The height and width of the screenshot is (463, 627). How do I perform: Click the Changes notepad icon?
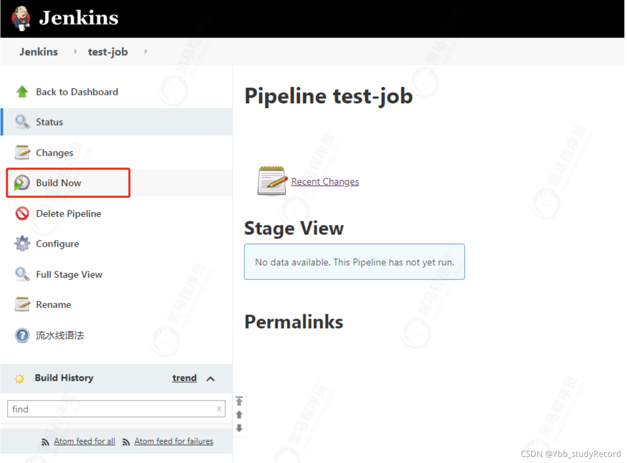click(x=22, y=152)
